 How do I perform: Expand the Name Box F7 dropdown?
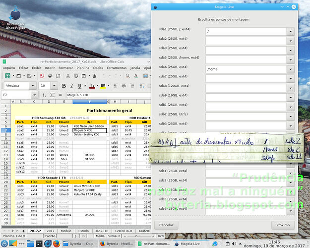pos(35,95)
